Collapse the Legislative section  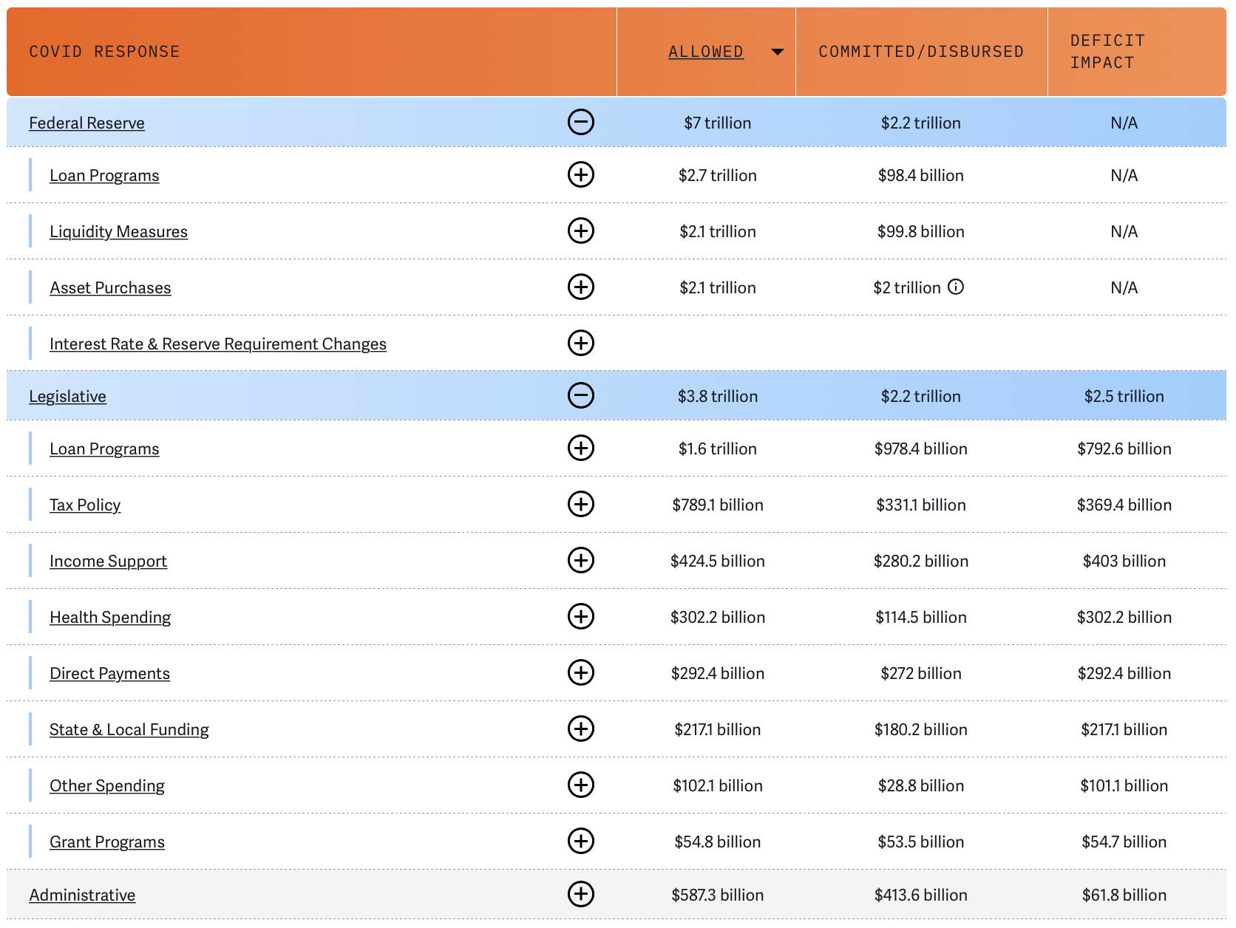580,396
